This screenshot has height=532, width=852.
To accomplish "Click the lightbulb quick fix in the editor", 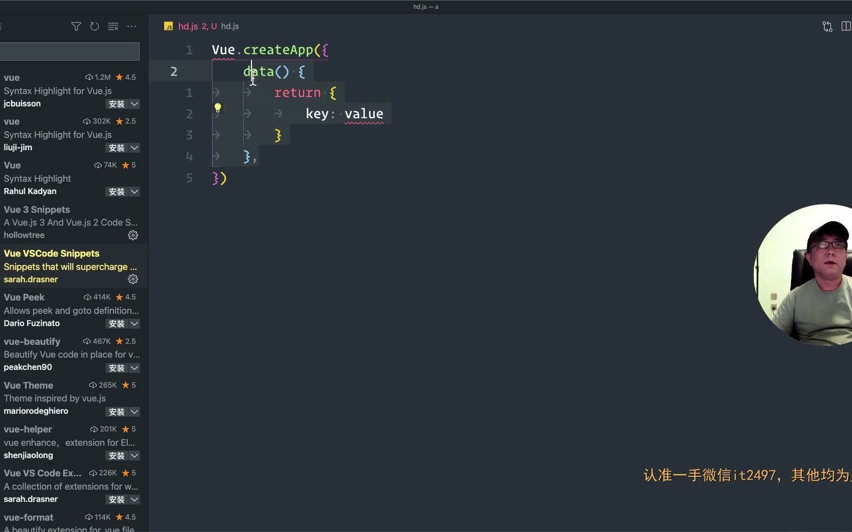I will (218, 107).
